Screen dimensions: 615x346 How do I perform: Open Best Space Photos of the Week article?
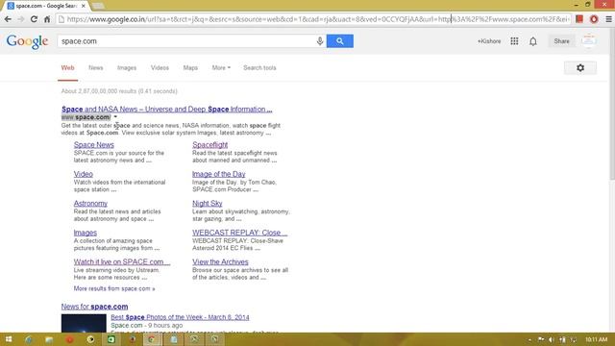point(180,317)
